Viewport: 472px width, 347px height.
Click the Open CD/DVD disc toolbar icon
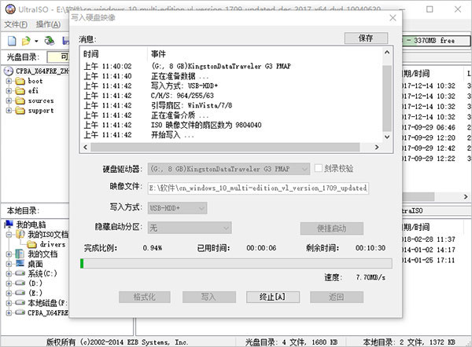(49, 41)
